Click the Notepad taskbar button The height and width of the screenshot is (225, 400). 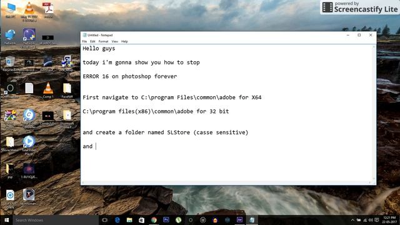[252, 220]
